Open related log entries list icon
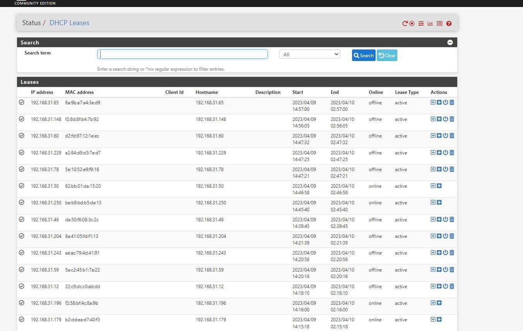The image size is (523, 331). 439,24
